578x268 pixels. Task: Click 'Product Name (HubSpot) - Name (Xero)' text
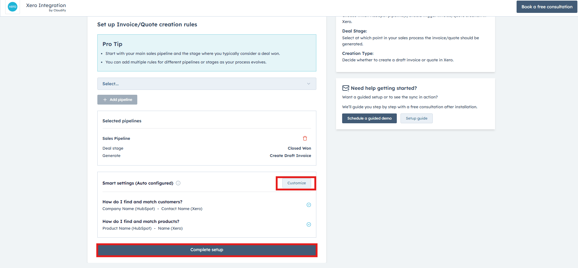[143, 228]
